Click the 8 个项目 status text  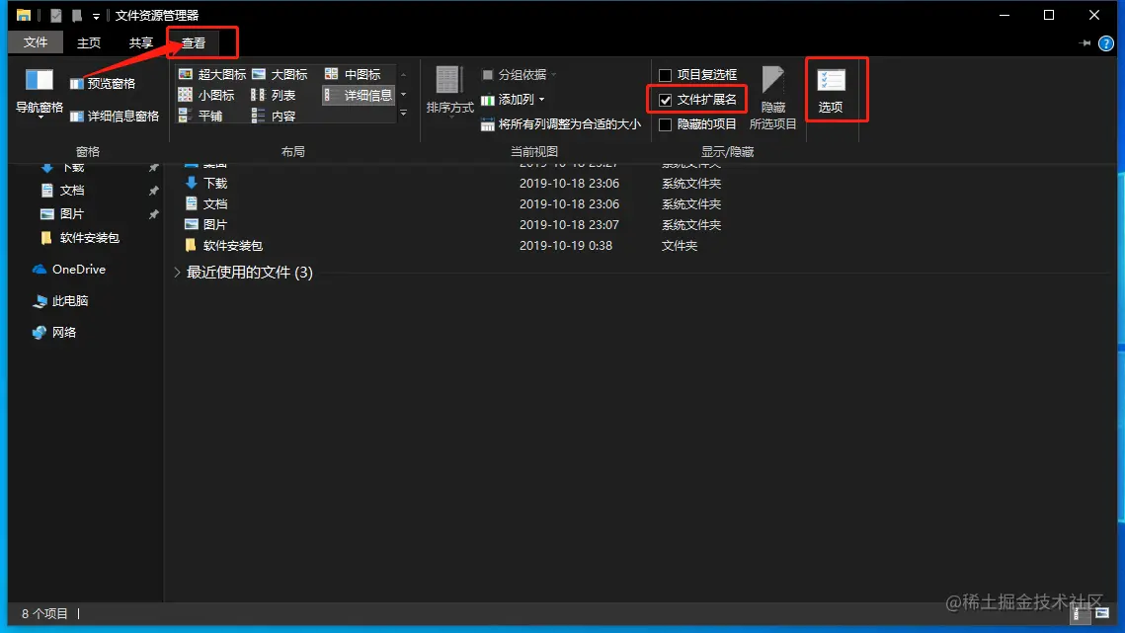click(44, 614)
